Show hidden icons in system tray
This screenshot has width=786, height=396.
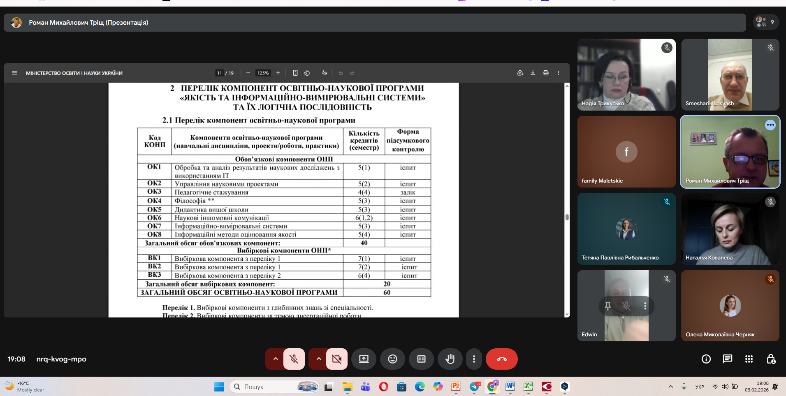(670, 387)
